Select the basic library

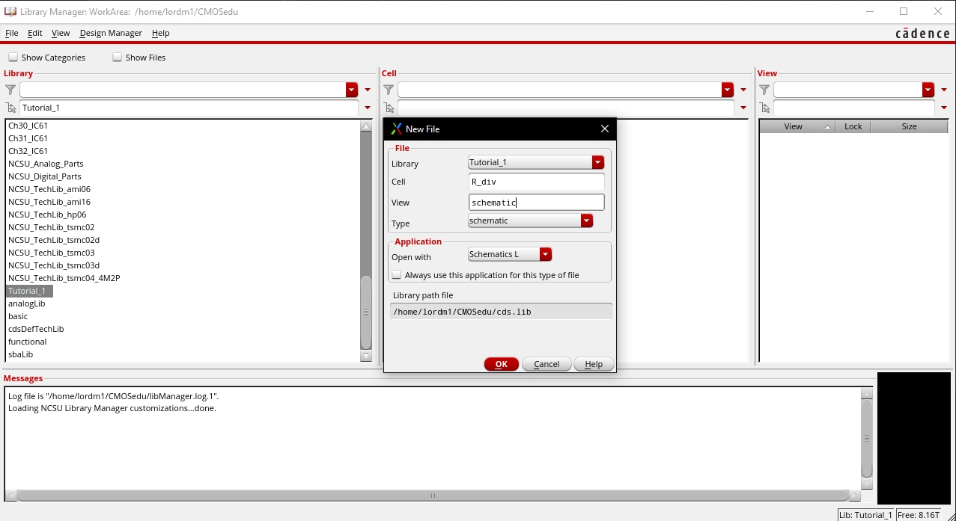pos(18,316)
